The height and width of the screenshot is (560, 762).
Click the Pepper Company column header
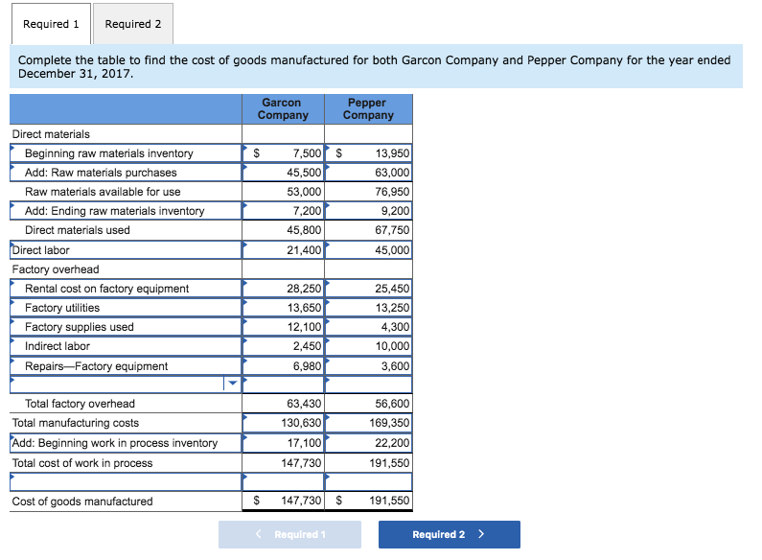(368, 109)
